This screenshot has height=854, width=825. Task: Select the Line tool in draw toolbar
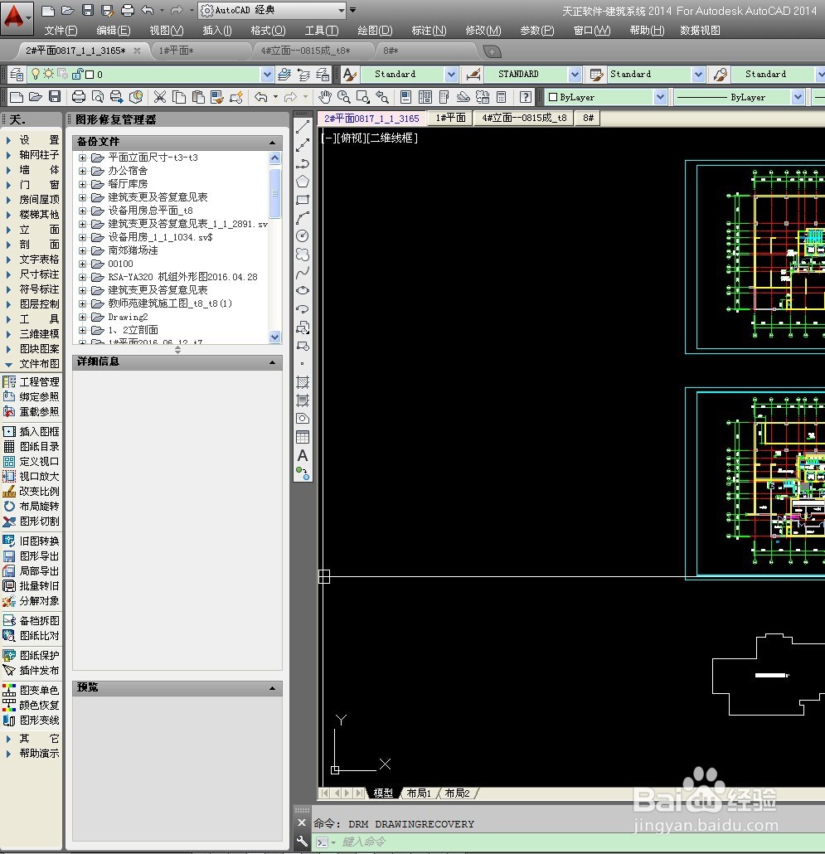pyautogui.click(x=303, y=127)
